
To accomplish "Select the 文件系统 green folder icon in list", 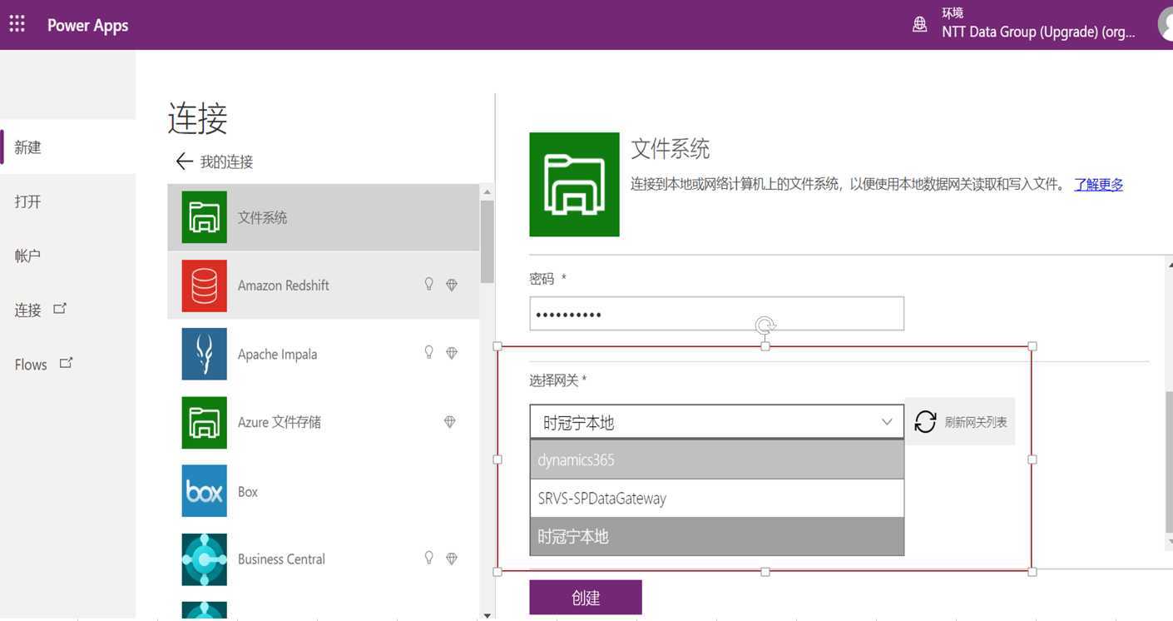I will click(204, 217).
